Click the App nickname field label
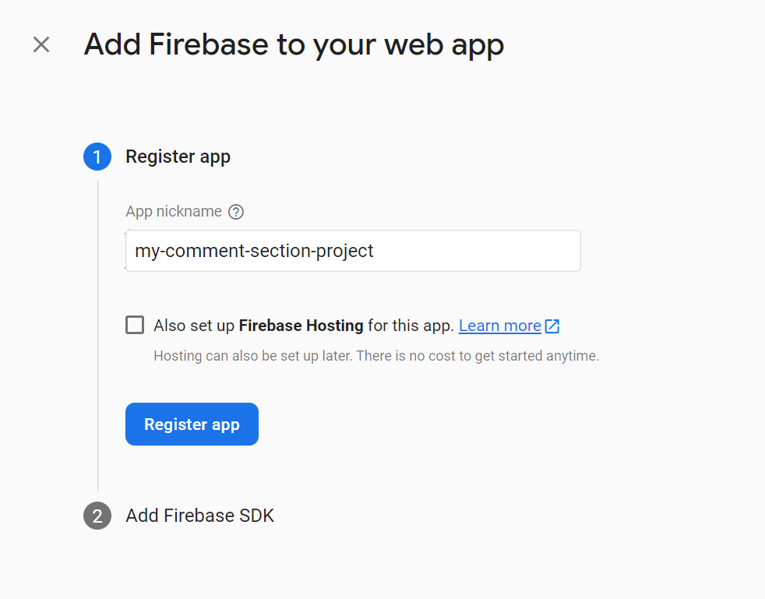The height and width of the screenshot is (599, 765). click(173, 211)
